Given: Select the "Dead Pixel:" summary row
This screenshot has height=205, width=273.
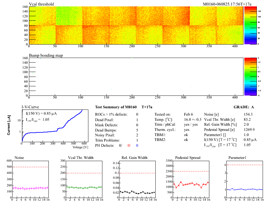Looking at the screenshot, I should [104, 120].
